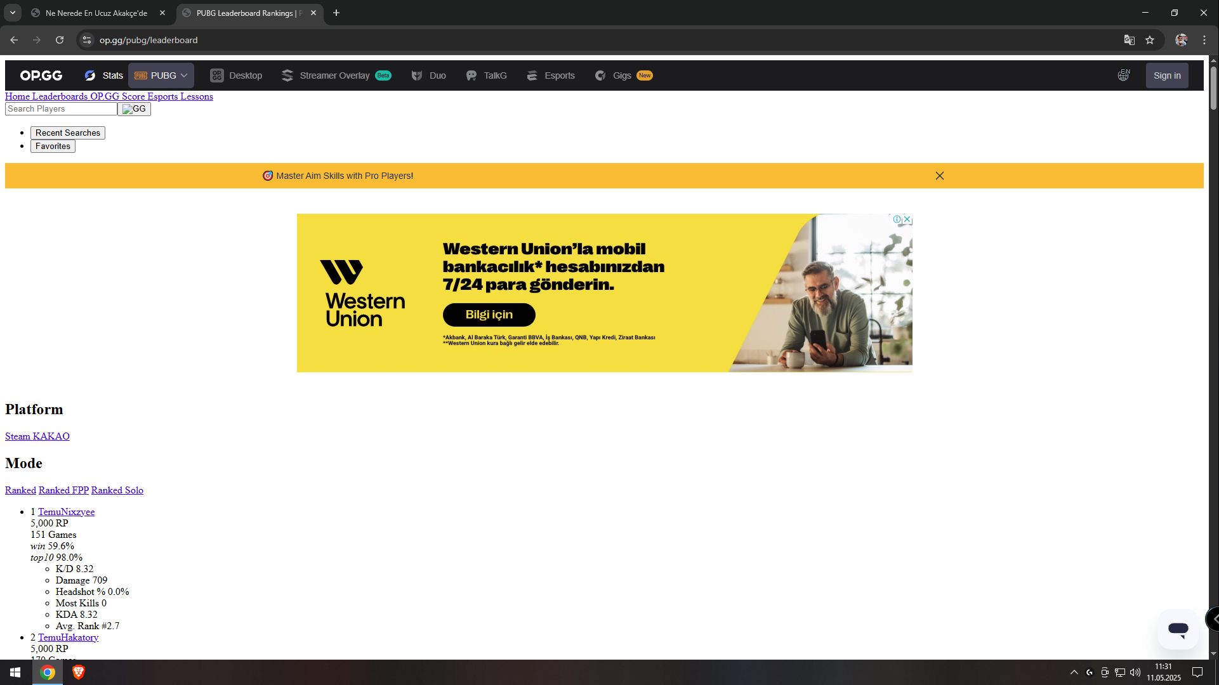Open the notification center
The height and width of the screenshot is (685, 1219).
pos(1197,672)
